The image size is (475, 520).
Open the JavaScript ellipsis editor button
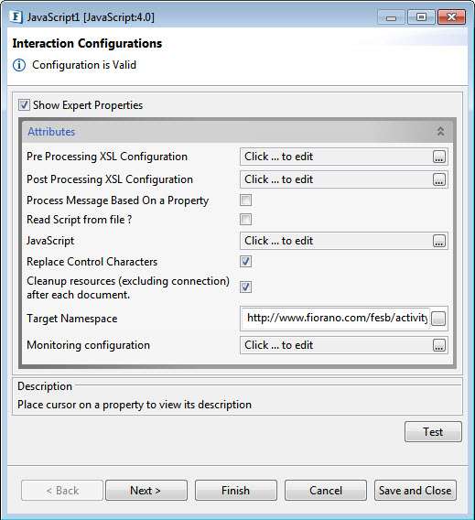[439, 241]
